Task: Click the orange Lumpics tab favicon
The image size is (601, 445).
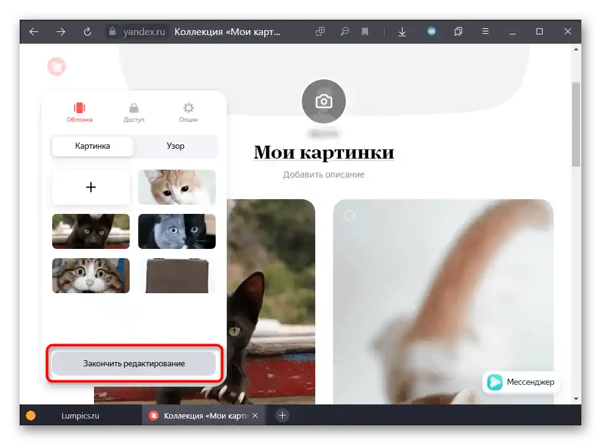Action: point(31,415)
